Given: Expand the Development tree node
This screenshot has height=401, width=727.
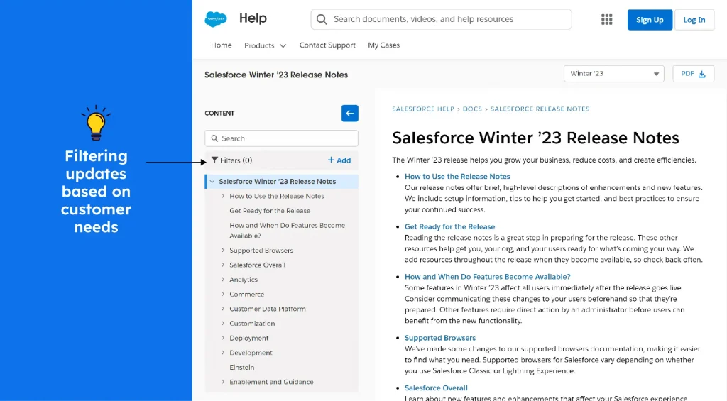Looking at the screenshot, I should click(x=223, y=352).
